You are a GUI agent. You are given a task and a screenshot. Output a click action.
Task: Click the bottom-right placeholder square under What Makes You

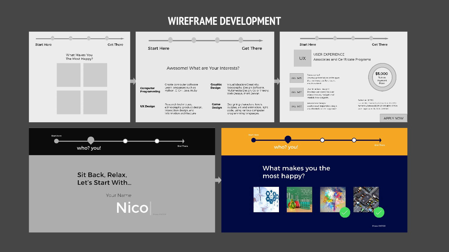pyautogui.click(x=95, y=102)
